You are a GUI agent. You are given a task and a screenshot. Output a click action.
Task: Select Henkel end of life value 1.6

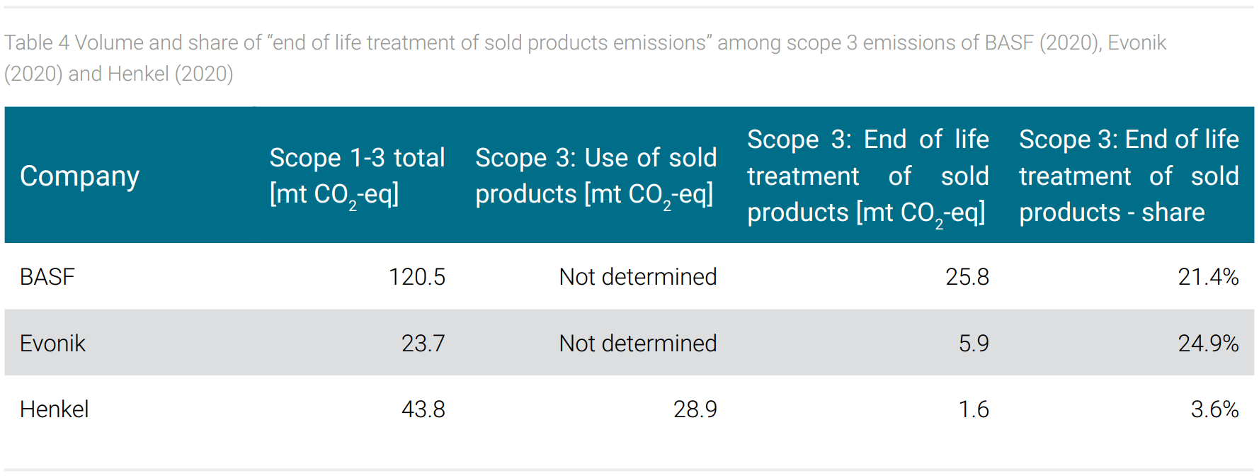(974, 409)
